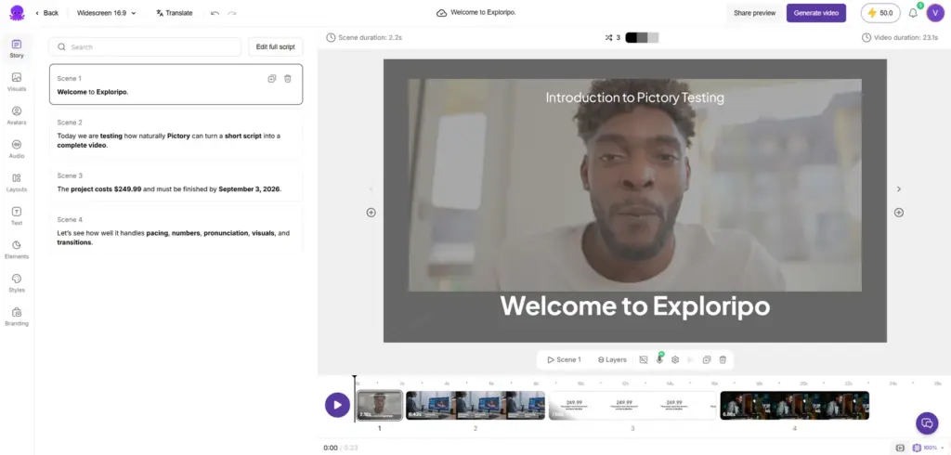Duplicate scene from canvas toolbar
Image resolution: width=951 pixels, height=455 pixels.
tap(707, 359)
